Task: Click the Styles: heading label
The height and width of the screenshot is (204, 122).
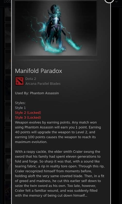Action: click(20, 103)
